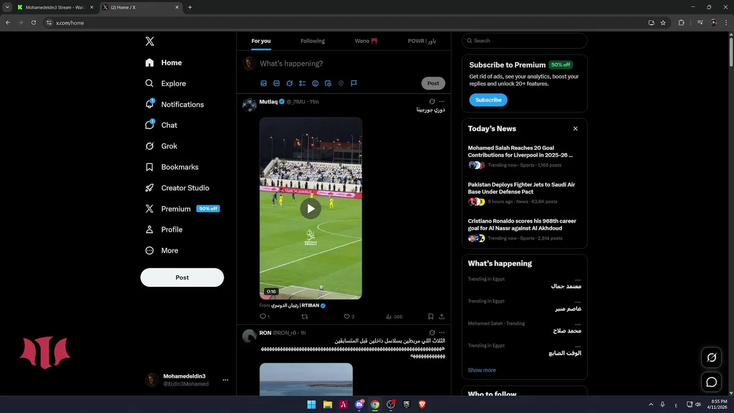Open File Explorer from the taskbar
Screen dimensions: 734x413
click(x=327, y=404)
